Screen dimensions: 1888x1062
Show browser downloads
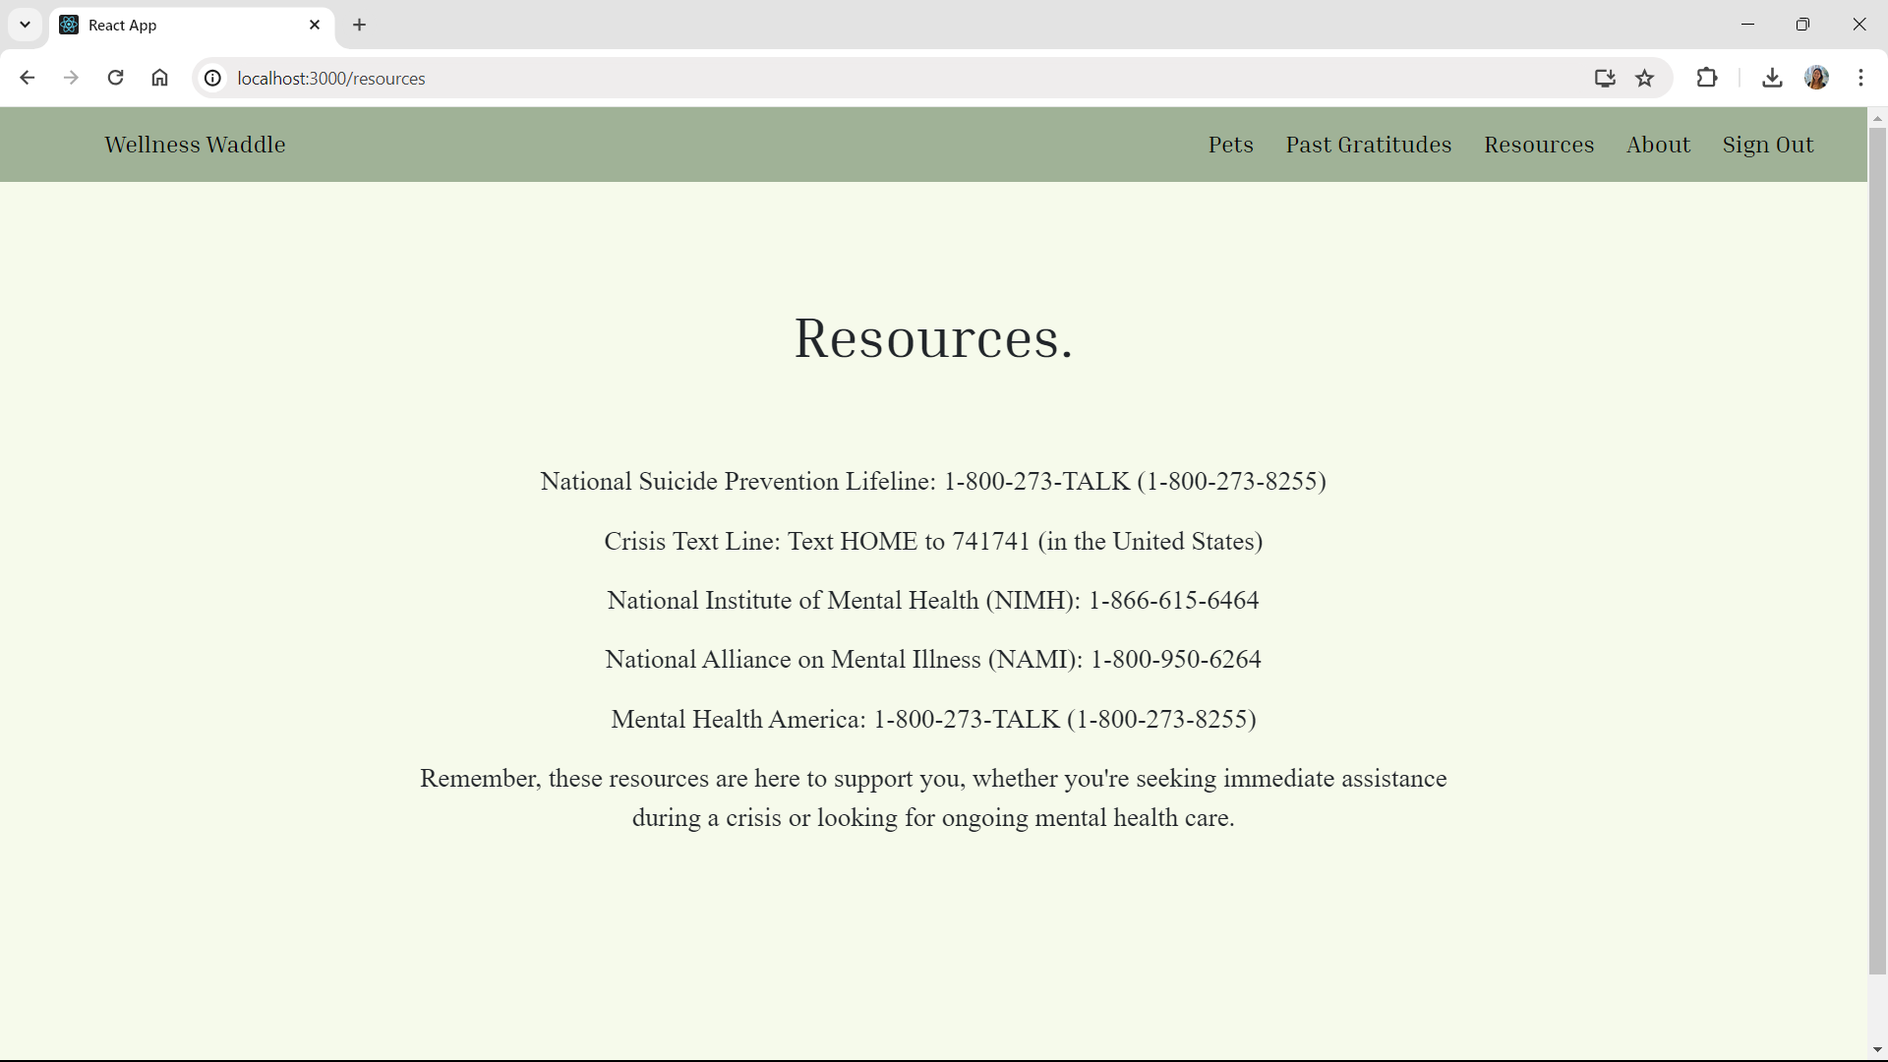[1772, 78]
